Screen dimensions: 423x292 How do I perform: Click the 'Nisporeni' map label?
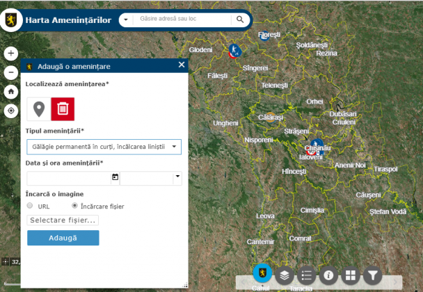[258, 140]
